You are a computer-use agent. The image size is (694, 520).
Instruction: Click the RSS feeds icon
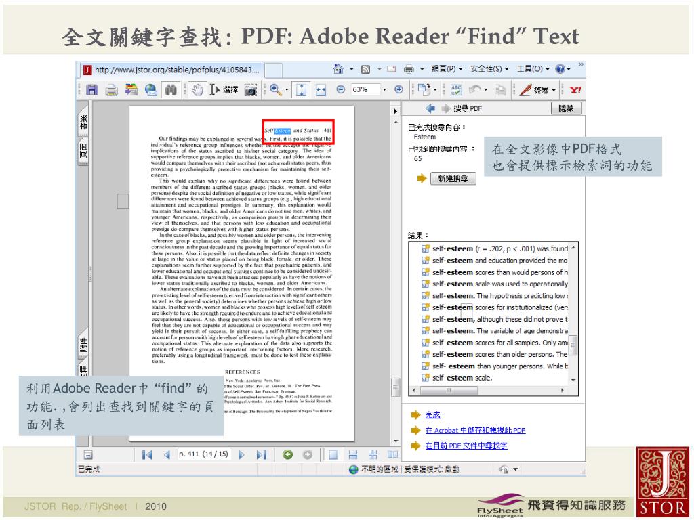(x=365, y=70)
